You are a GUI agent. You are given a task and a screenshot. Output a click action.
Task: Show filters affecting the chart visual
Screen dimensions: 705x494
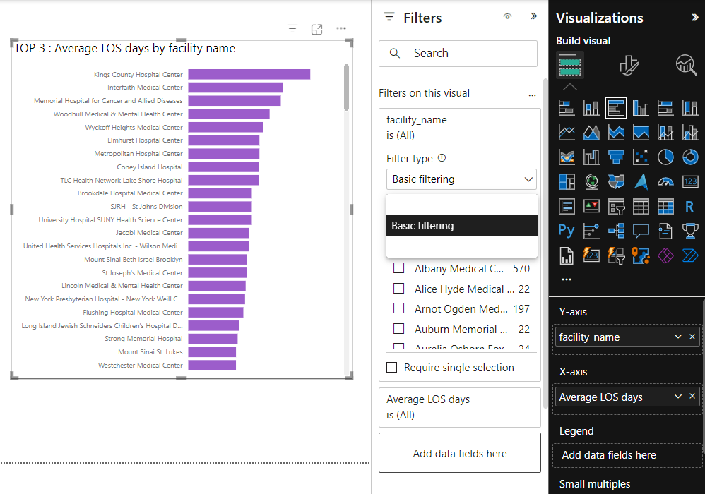click(292, 29)
